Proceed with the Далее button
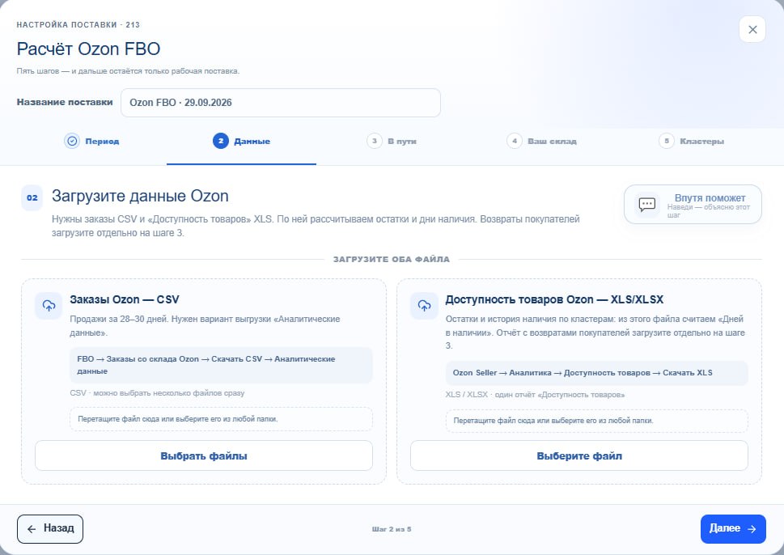 [733, 528]
